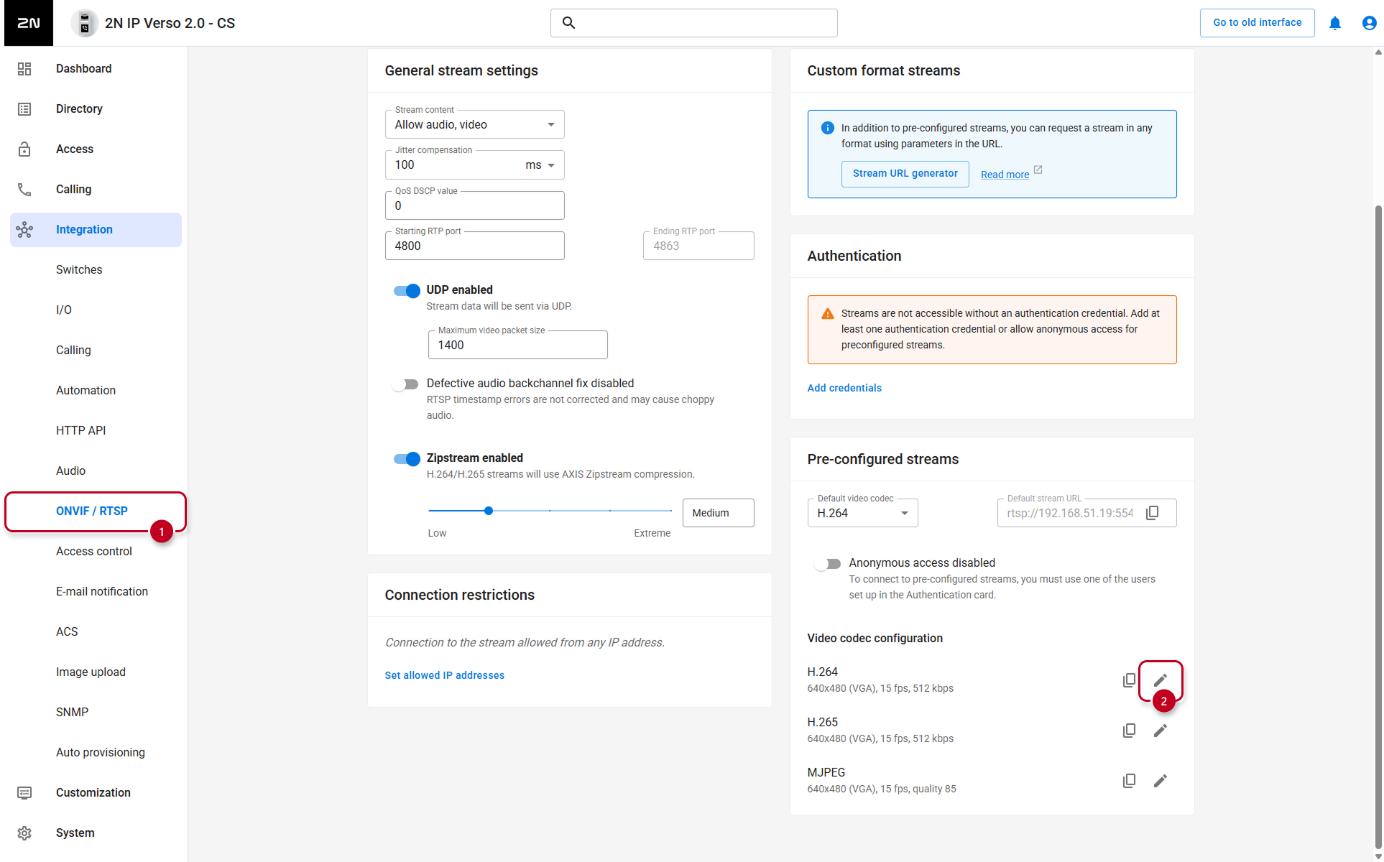Edit the H.265 codec configuration
The height and width of the screenshot is (862, 1384).
tap(1161, 730)
